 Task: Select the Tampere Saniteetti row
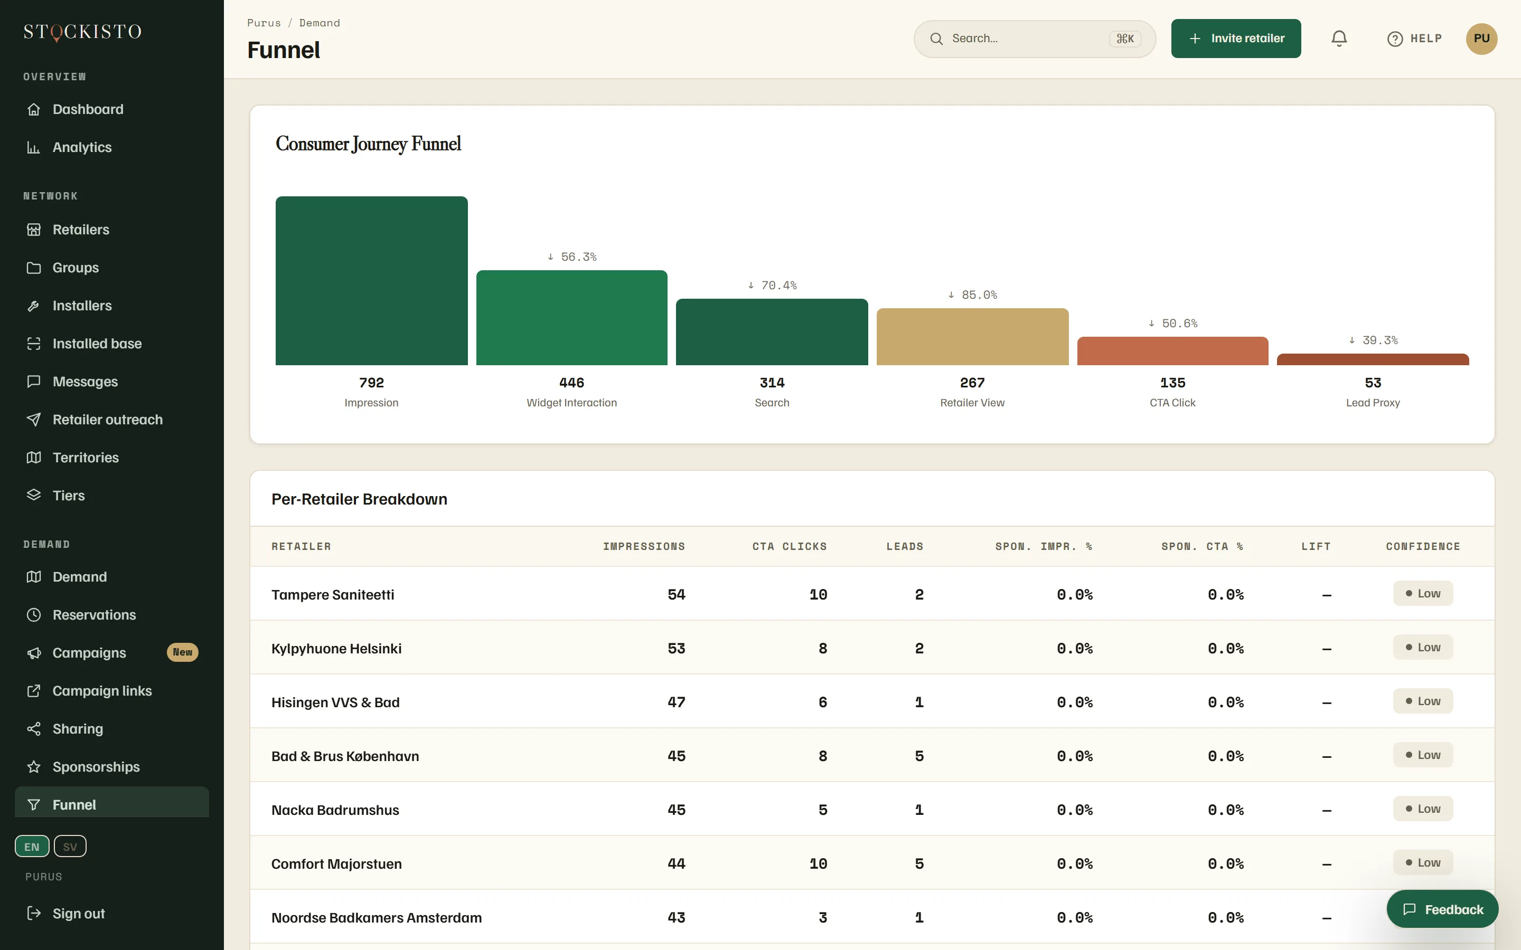tap(872, 594)
